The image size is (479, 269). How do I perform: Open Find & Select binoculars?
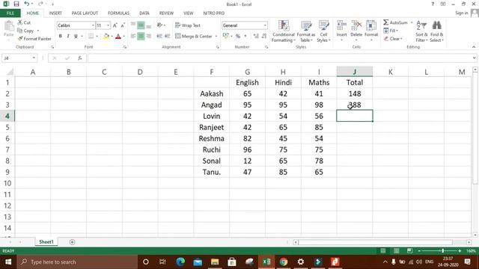[x=436, y=31]
